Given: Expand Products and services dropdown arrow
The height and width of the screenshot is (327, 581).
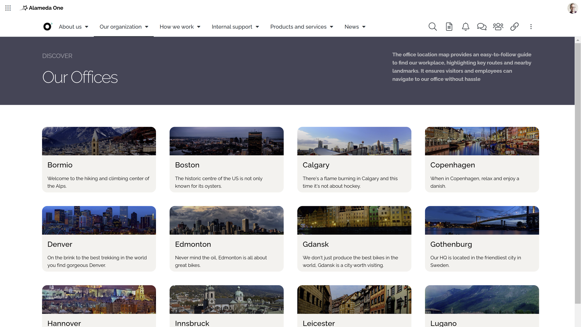Looking at the screenshot, I should coord(331,27).
